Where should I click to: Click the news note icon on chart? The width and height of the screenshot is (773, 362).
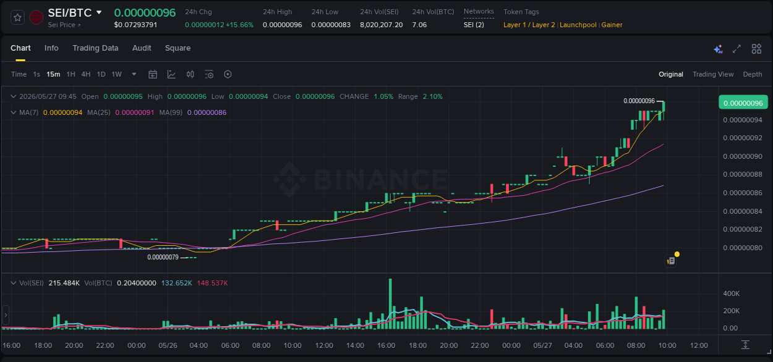671,261
